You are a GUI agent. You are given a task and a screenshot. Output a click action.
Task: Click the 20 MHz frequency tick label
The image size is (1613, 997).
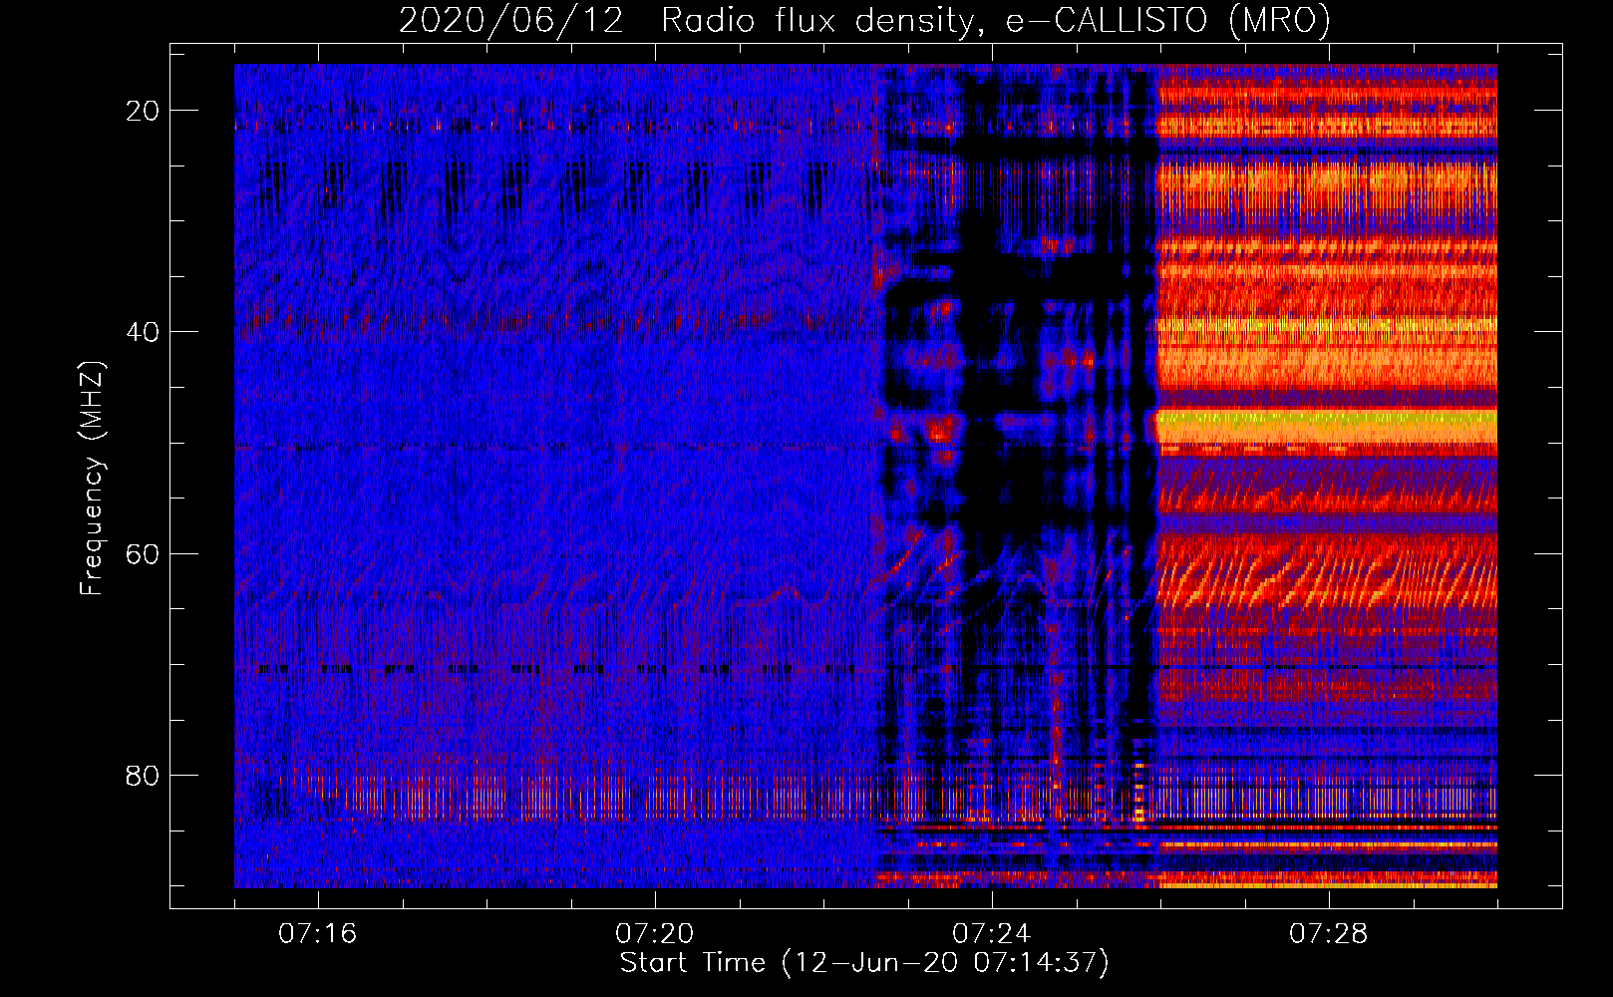pyautogui.click(x=143, y=111)
